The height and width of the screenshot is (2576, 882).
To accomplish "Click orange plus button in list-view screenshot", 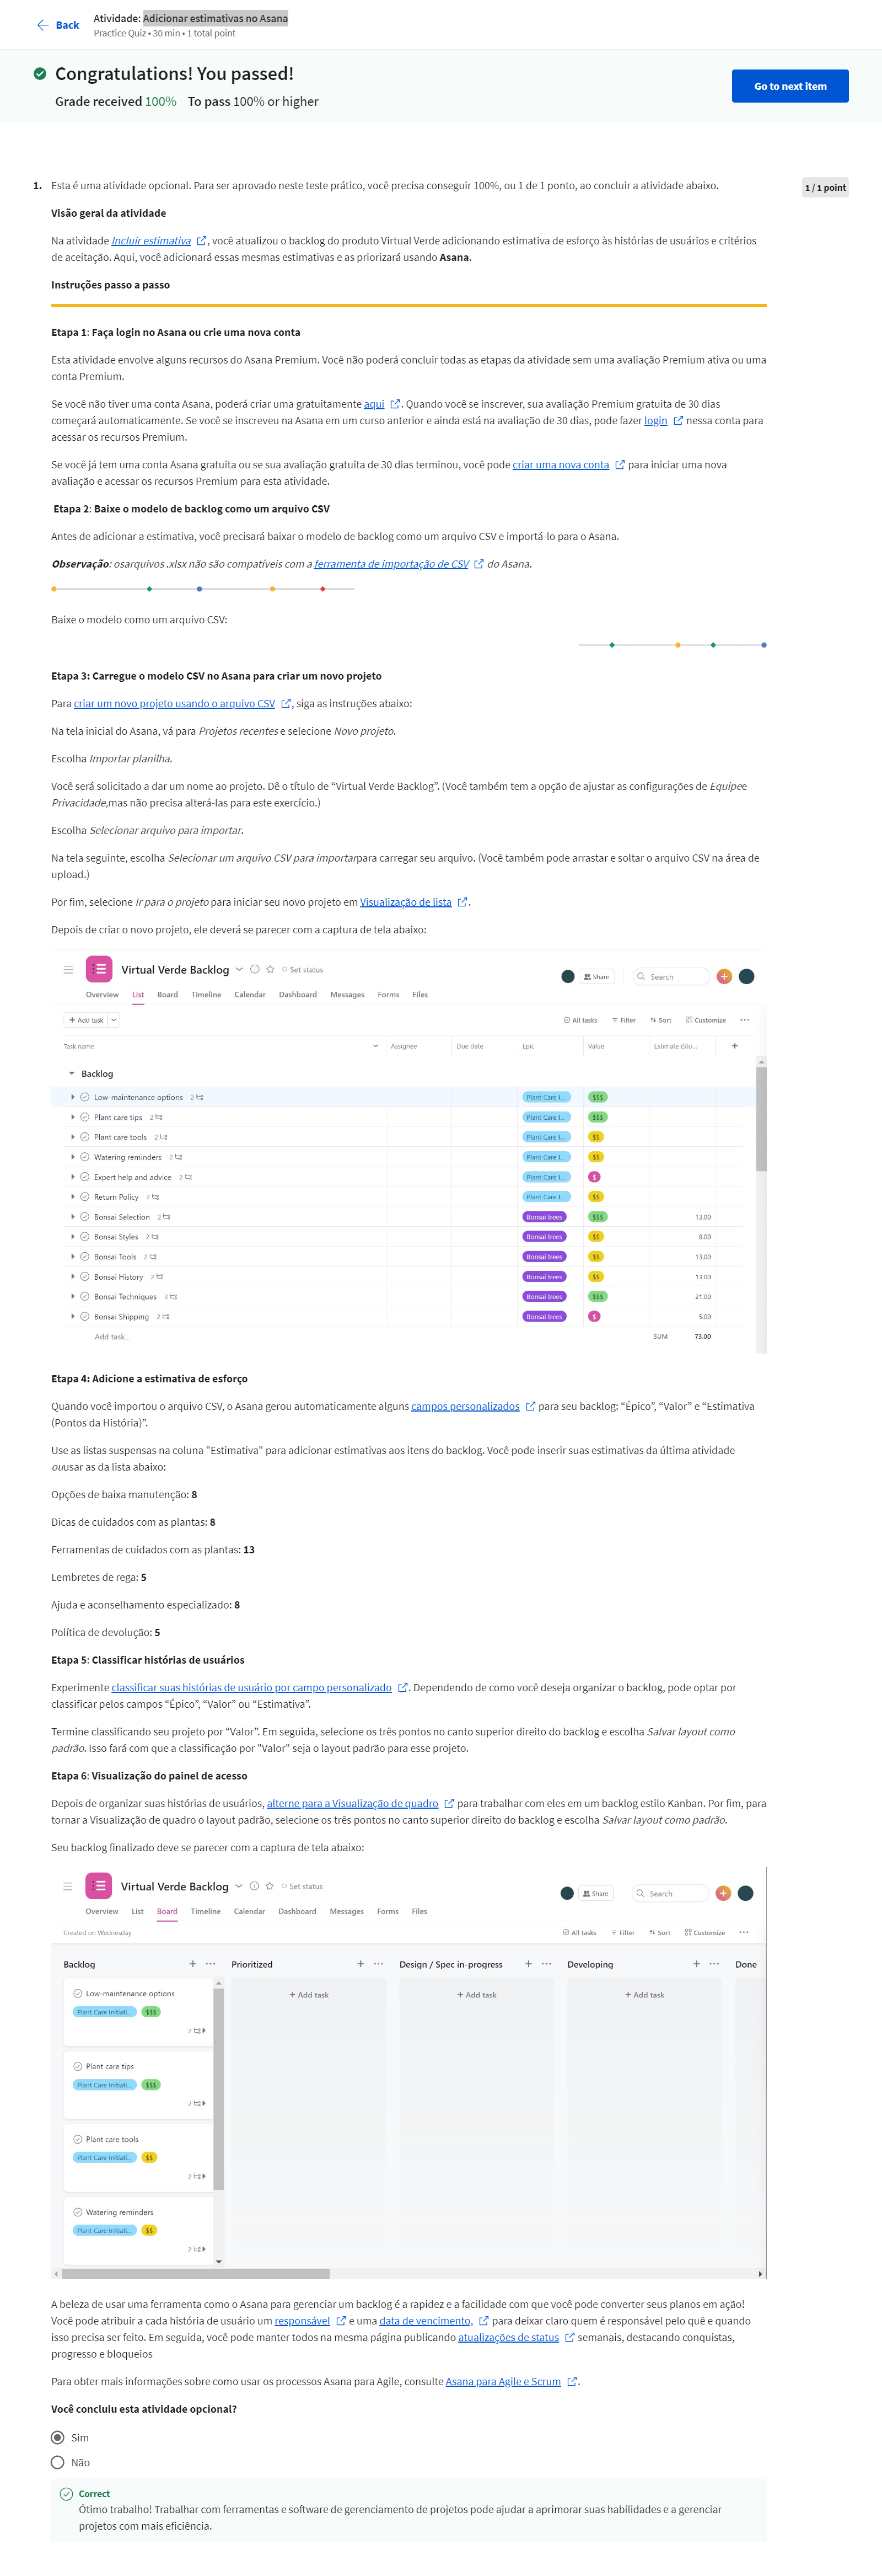I will (724, 976).
